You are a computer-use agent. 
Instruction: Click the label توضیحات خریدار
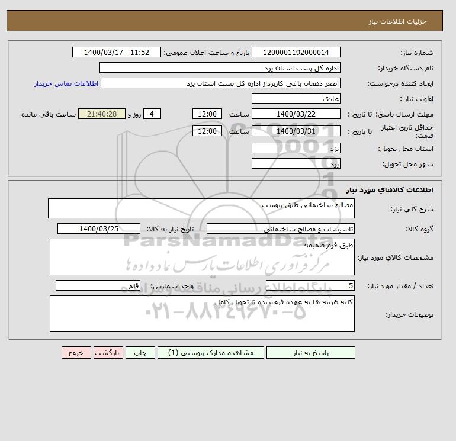(x=409, y=314)
